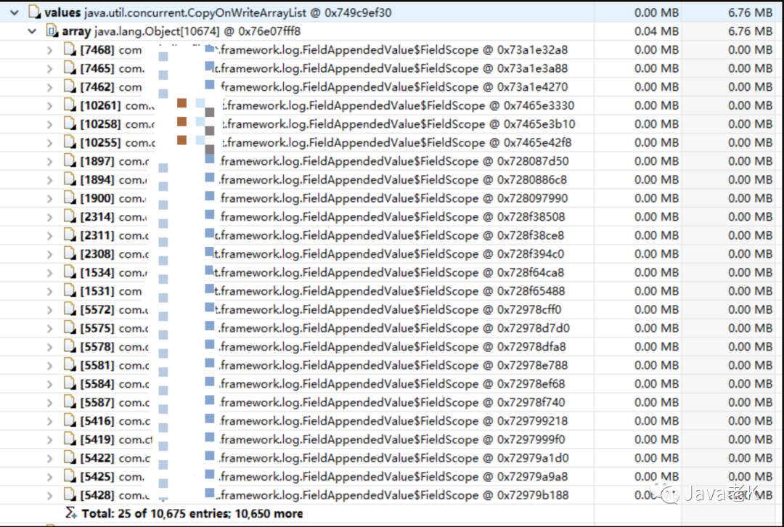The height and width of the screenshot is (527, 784).
Task: Click the object icon for entry [5575]
Action: (x=70, y=327)
